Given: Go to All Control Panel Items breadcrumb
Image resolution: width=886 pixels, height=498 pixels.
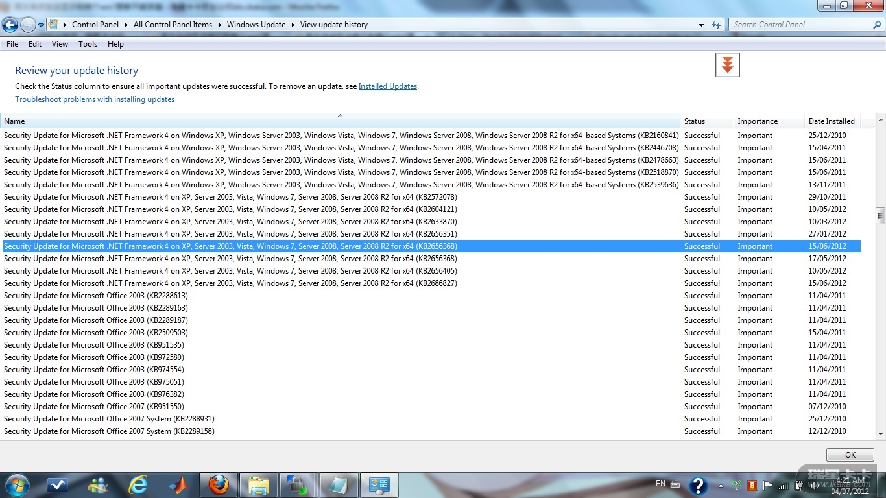Looking at the screenshot, I should coord(173,25).
